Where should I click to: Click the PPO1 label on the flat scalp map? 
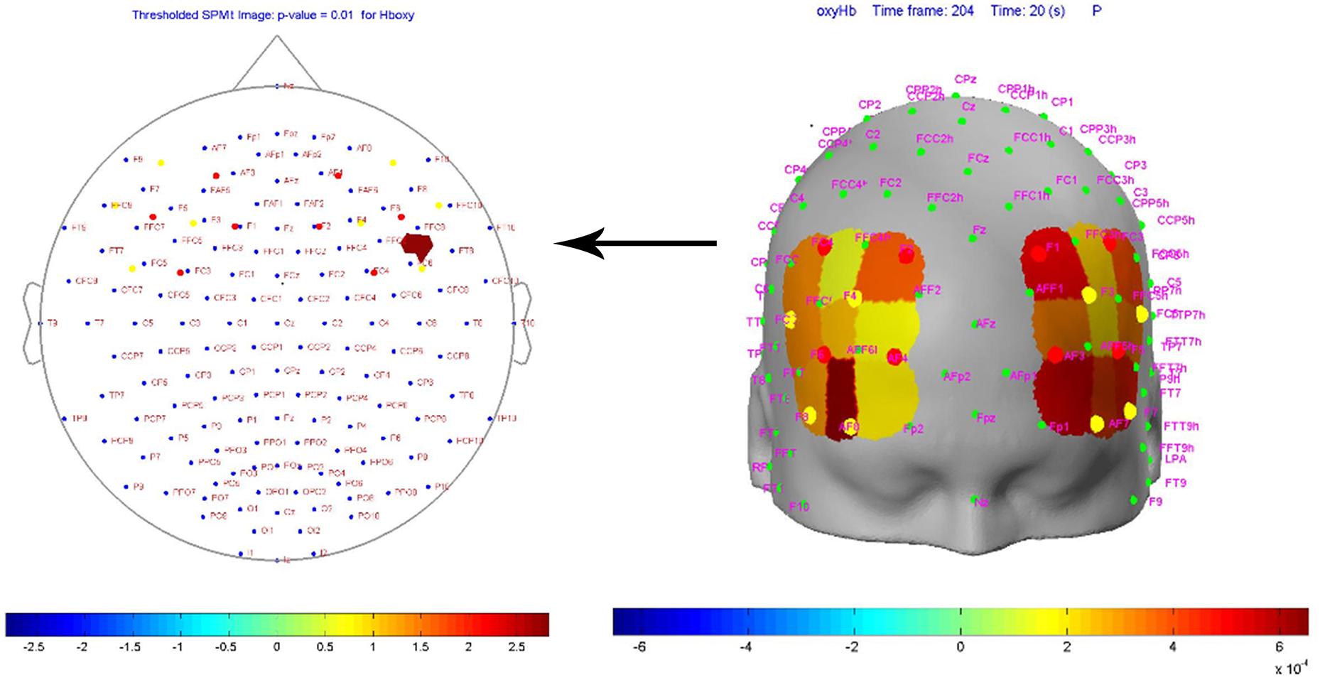tap(274, 443)
